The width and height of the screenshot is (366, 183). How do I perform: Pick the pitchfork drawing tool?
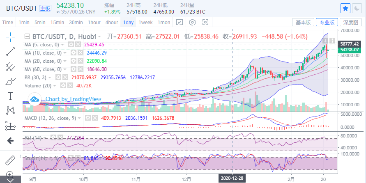[10, 66]
